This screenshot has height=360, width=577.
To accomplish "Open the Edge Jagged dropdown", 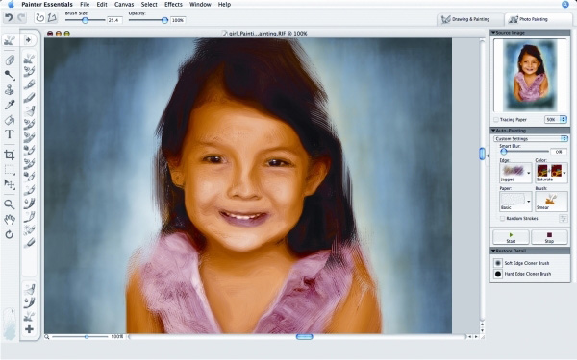I will click(515, 173).
